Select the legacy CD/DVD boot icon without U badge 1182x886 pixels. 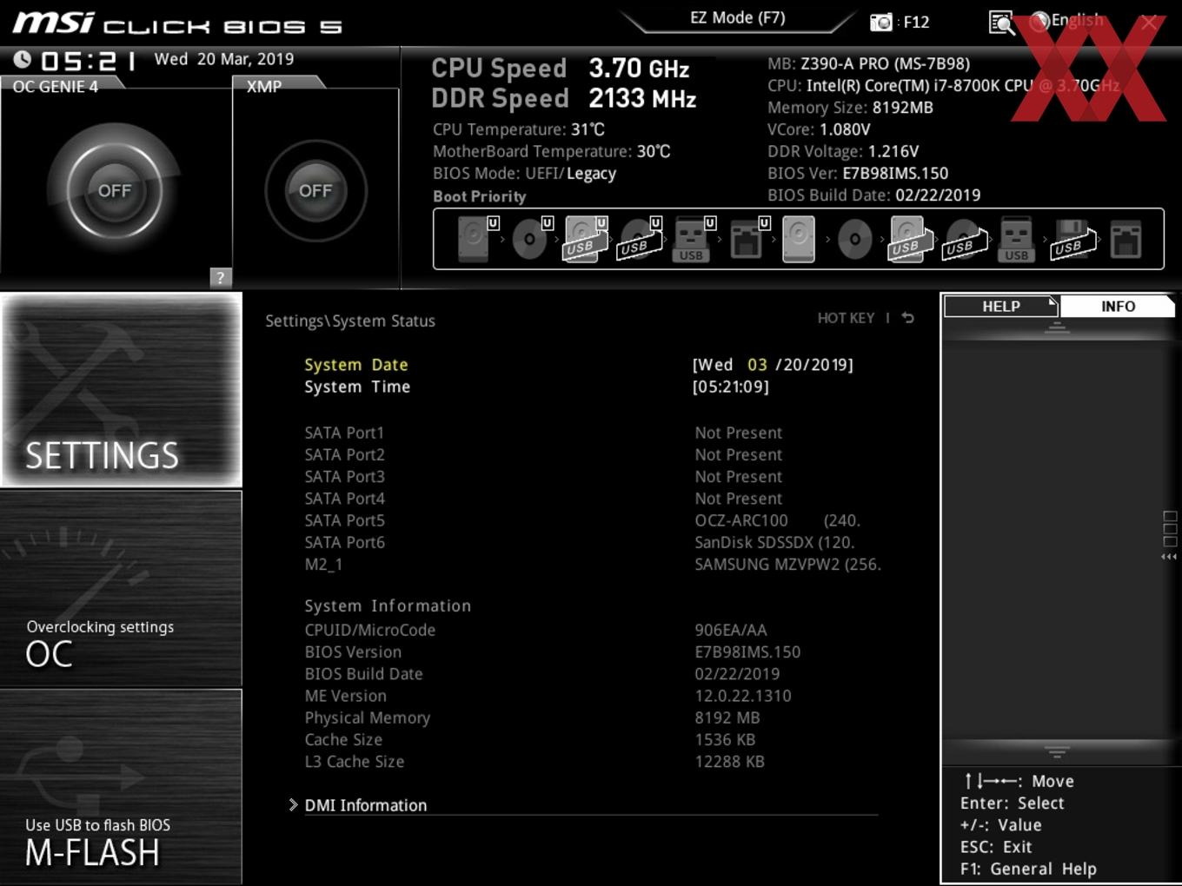click(x=855, y=239)
